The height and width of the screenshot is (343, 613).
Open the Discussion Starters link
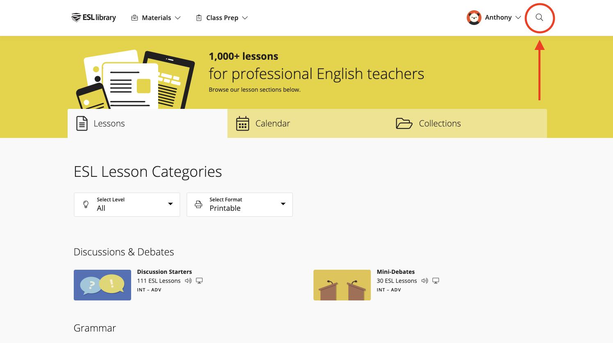point(164,272)
